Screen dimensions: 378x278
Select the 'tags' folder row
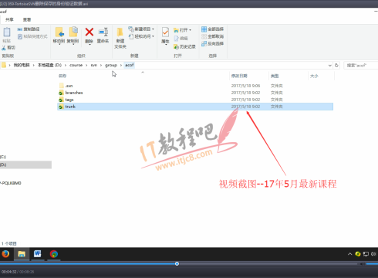[x=195, y=100]
